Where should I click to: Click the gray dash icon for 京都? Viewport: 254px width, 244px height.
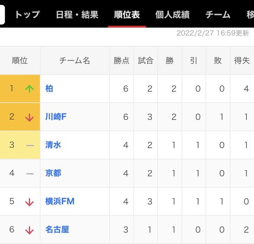[30, 174]
